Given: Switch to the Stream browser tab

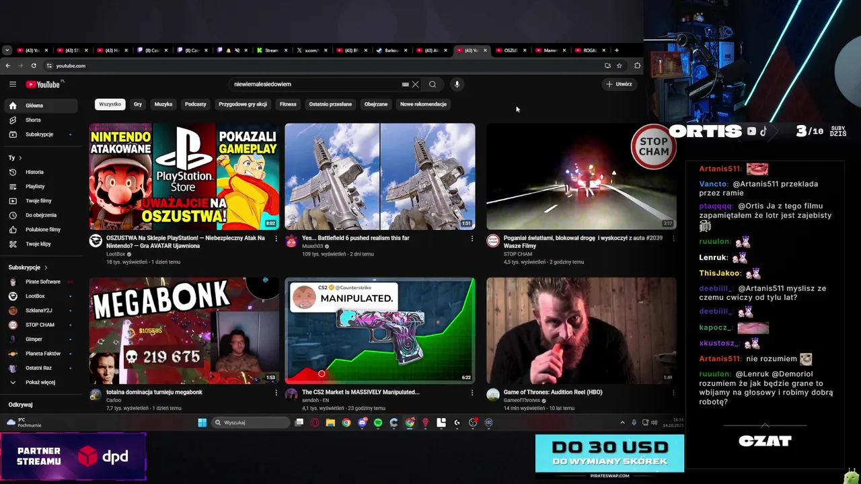Looking at the screenshot, I should 272,50.
